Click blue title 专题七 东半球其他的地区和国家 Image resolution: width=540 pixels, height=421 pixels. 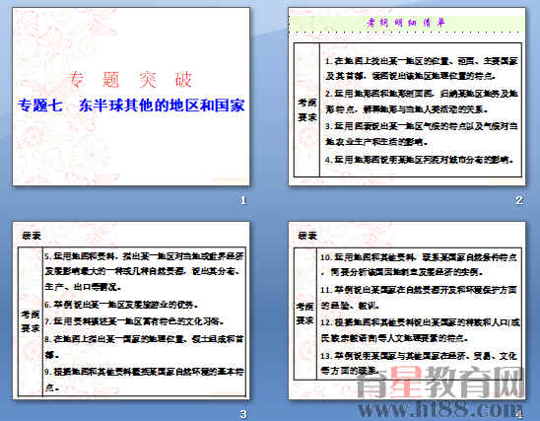click(x=131, y=105)
